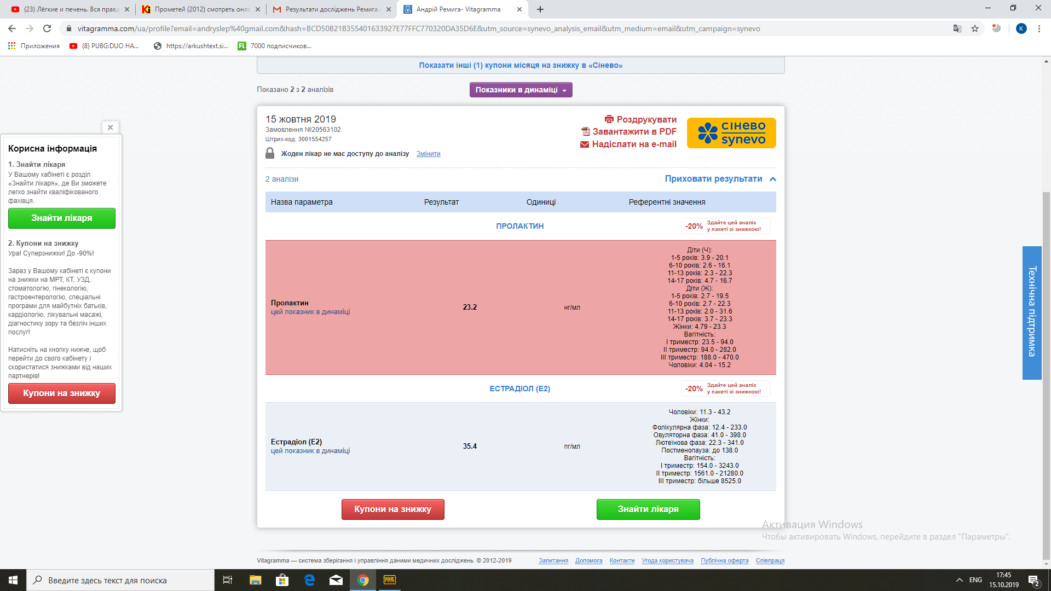Screen dimensions: 1051x591
Task: Collapse results with Приховати результати chevron
Action: pyautogui.click(x=773, y=179)
